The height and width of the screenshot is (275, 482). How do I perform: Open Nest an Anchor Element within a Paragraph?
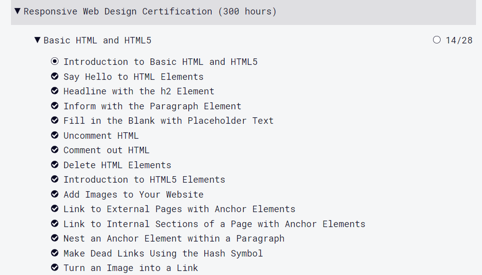tap(174, 239)
